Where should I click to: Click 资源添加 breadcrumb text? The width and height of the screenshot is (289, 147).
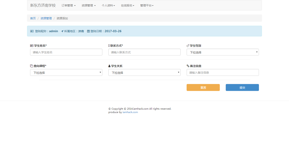[62, 18]
